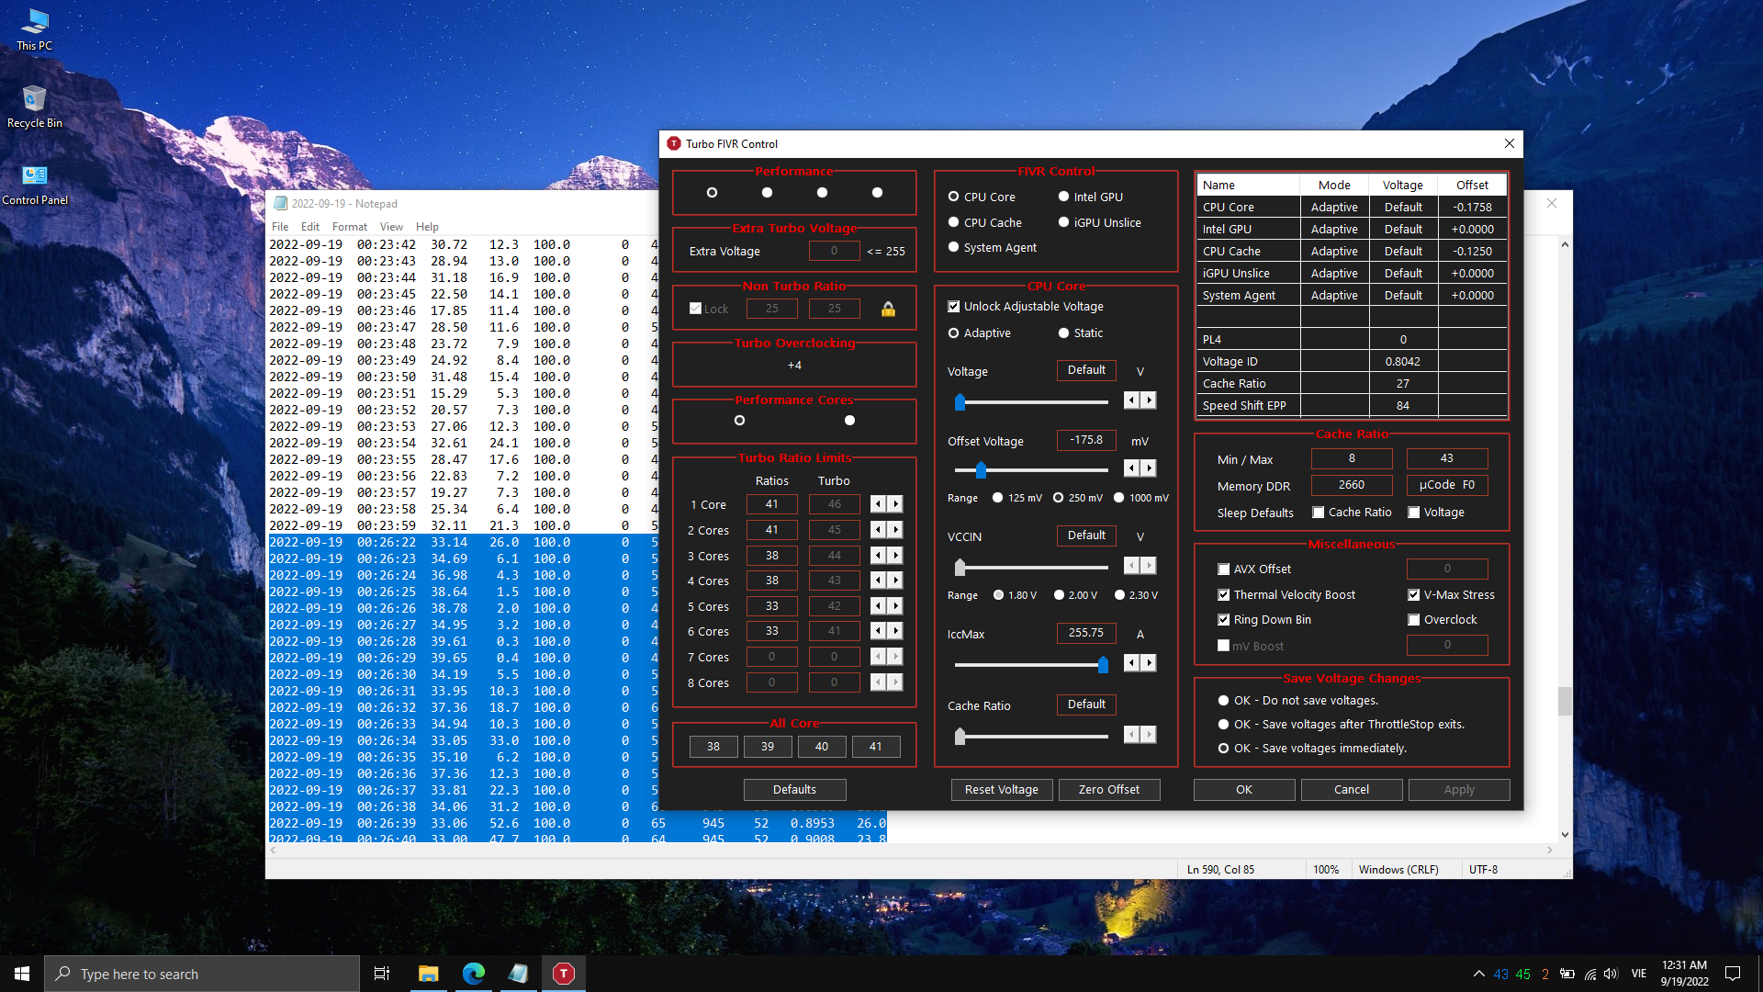The width and height of the screenshot is (1763, 992).
Task: Launch Microsoft Edge from taskbar
Action: [473, 974]
